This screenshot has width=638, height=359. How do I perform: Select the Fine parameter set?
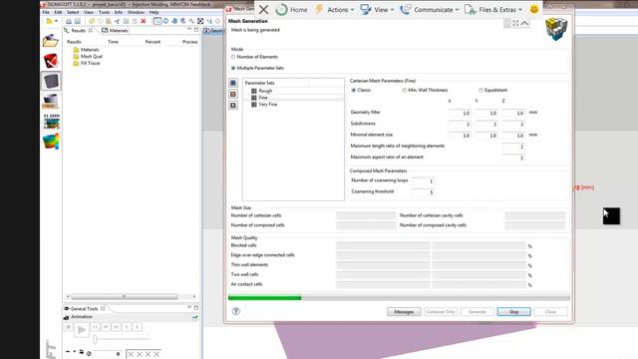[x=259, y=98]
